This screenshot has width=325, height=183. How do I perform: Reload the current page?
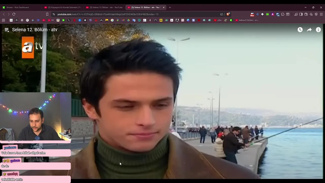[x=14, y=14]
